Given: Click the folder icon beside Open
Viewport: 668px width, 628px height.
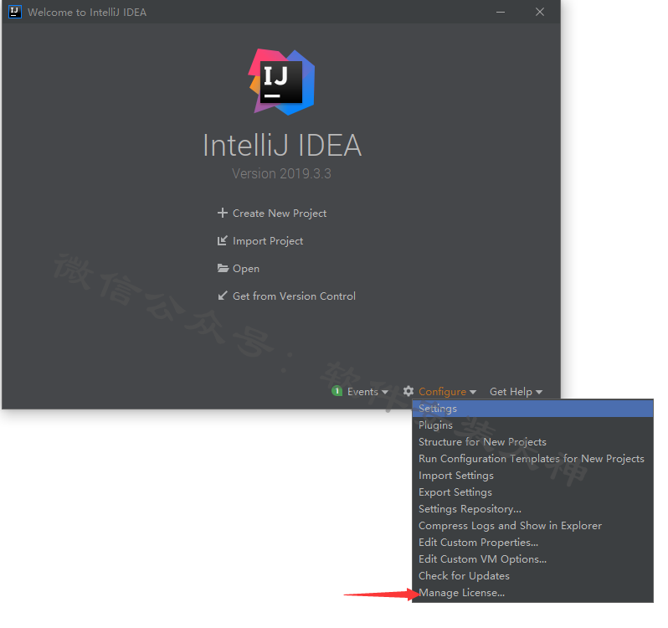Looking at the screenshot, I should [223, 268].
